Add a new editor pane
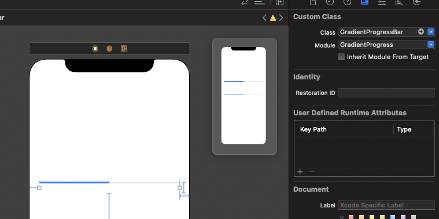Viewport: 439px width, 219px height. 279,2
